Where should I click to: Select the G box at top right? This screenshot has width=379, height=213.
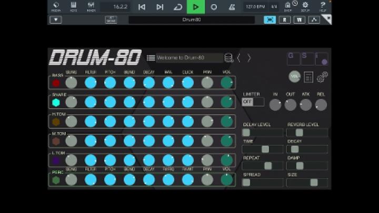(x=293, y=59)
